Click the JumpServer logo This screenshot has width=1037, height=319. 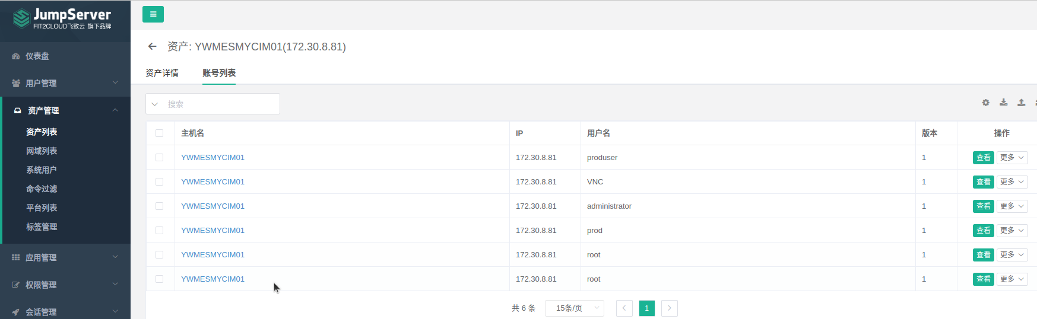click(62, 18)
